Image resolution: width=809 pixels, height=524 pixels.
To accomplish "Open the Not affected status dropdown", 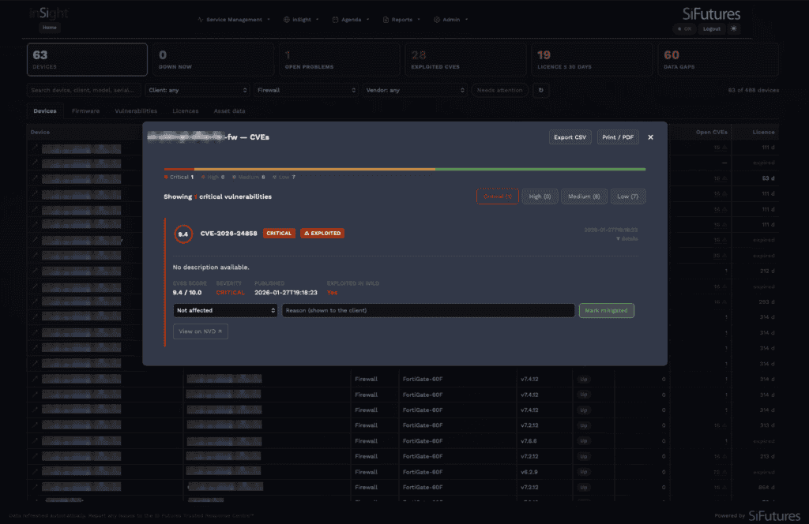I will click(225, 310).
